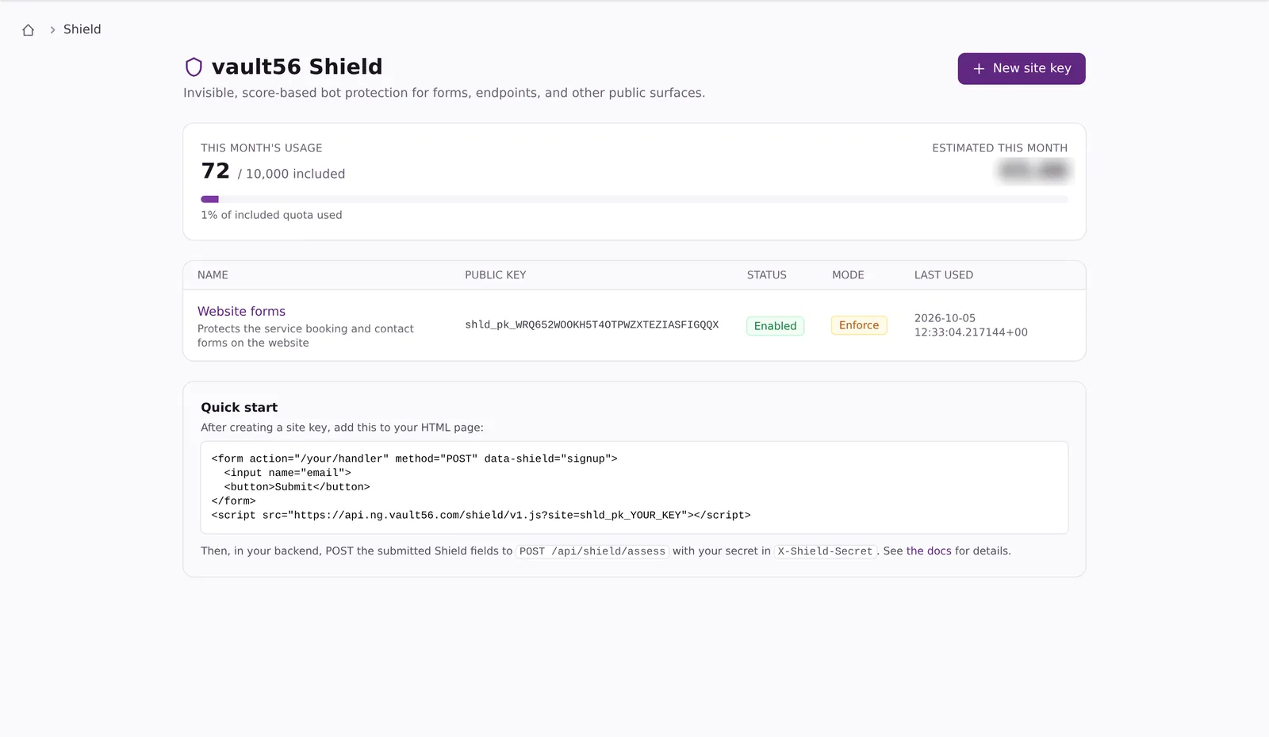
Task: Click the Quick start heading
Action: 239,407
